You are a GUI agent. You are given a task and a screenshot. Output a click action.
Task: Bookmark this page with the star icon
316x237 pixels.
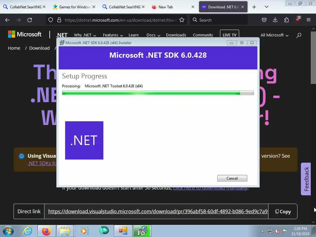pos(182,20)
